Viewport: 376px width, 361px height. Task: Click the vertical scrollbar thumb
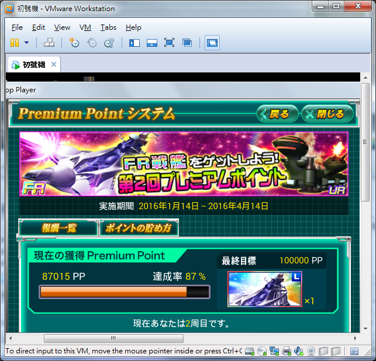pyautogui.click(x=365, y=142)
